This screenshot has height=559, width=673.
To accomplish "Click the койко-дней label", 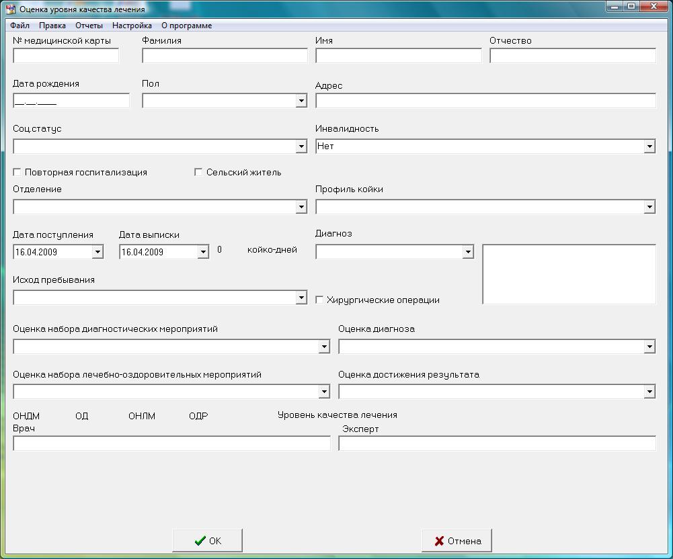I will [x=272, y=250].
